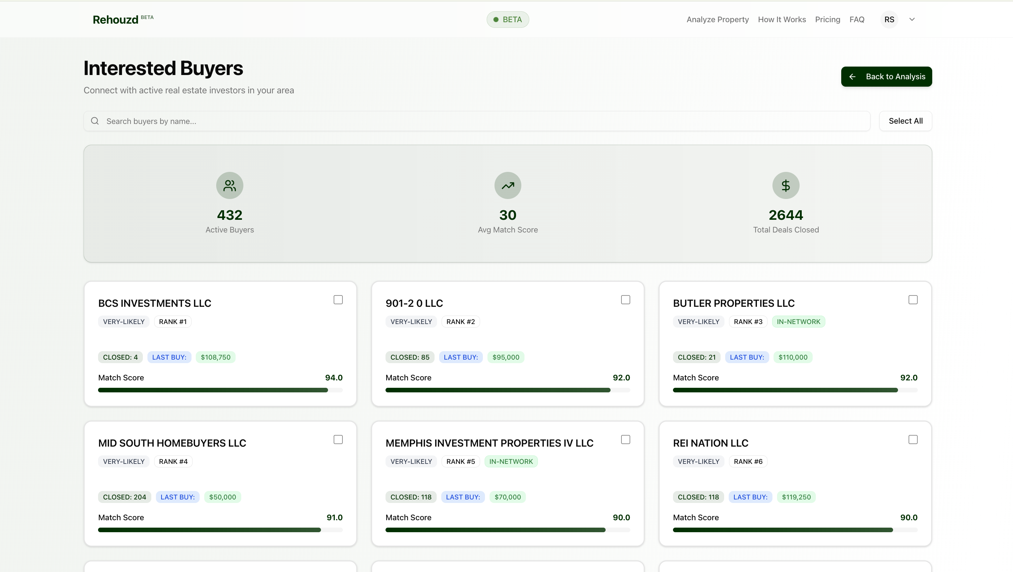This screenshot has height=572, width=1013.
Task: Check the BUTLER PROPERTIES LLC card
Action: tap(913, 299)
